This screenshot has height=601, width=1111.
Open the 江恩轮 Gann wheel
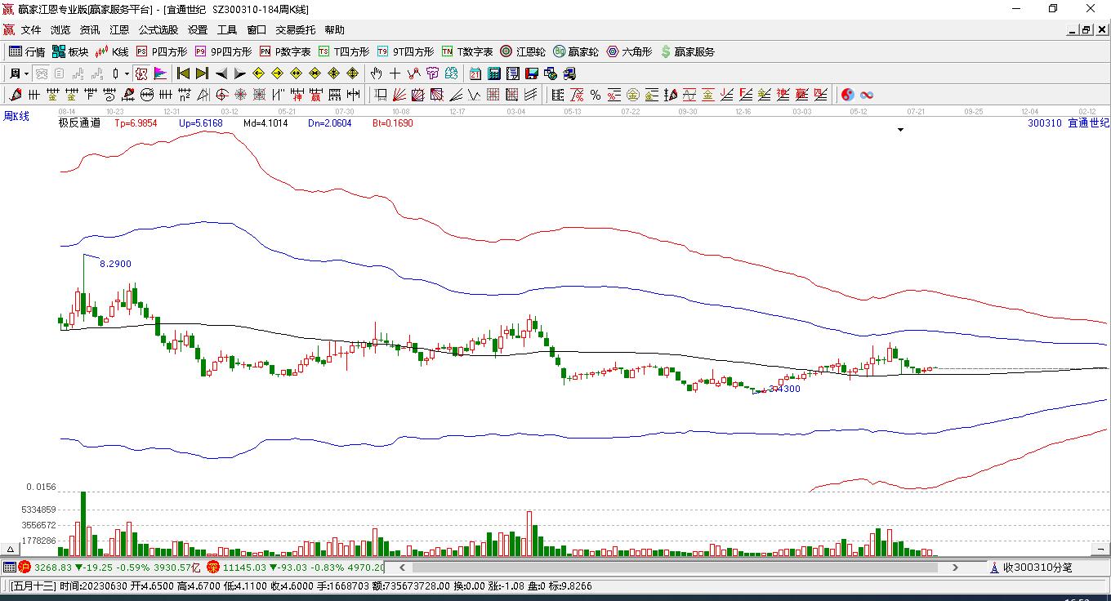coord(523,51)
